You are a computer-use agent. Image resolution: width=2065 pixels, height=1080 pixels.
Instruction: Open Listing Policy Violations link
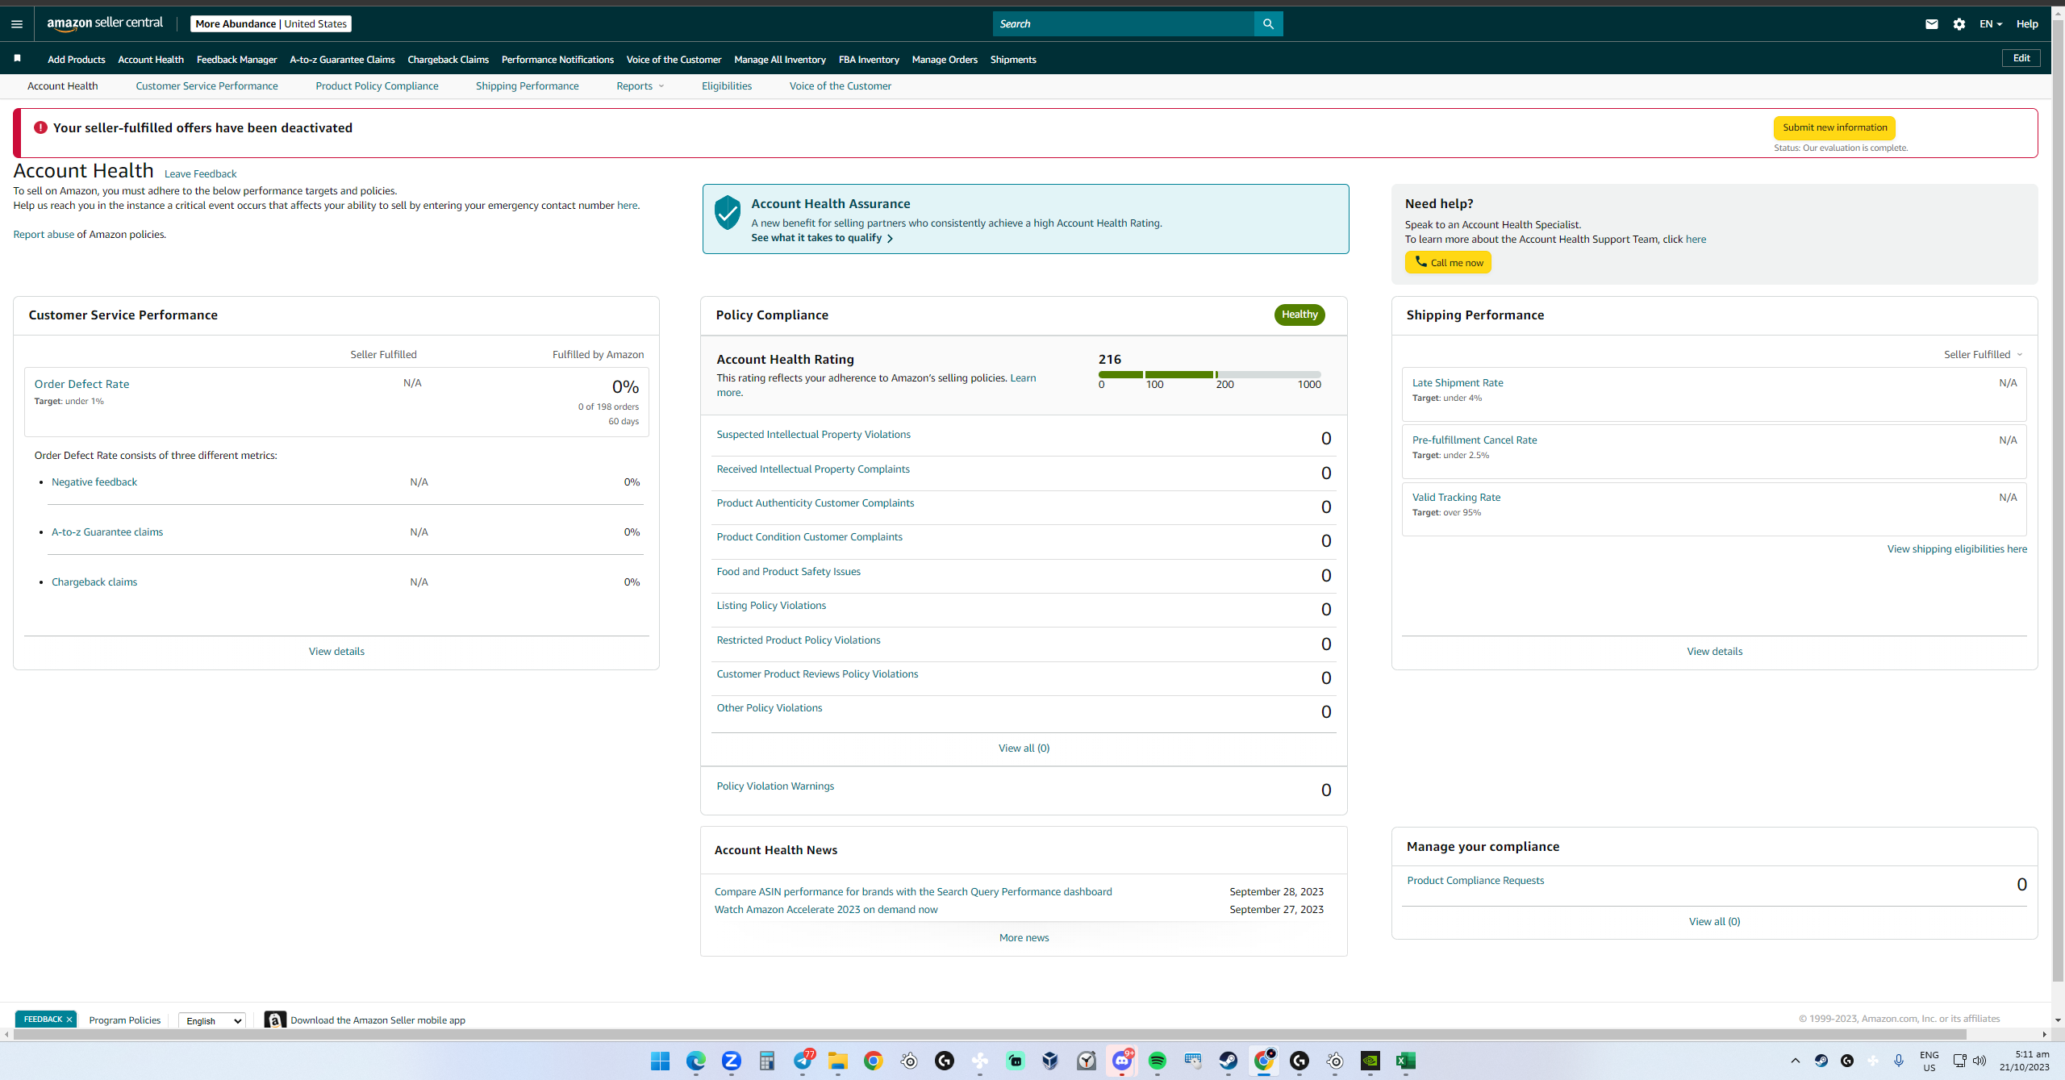click(x=771, y=606)
